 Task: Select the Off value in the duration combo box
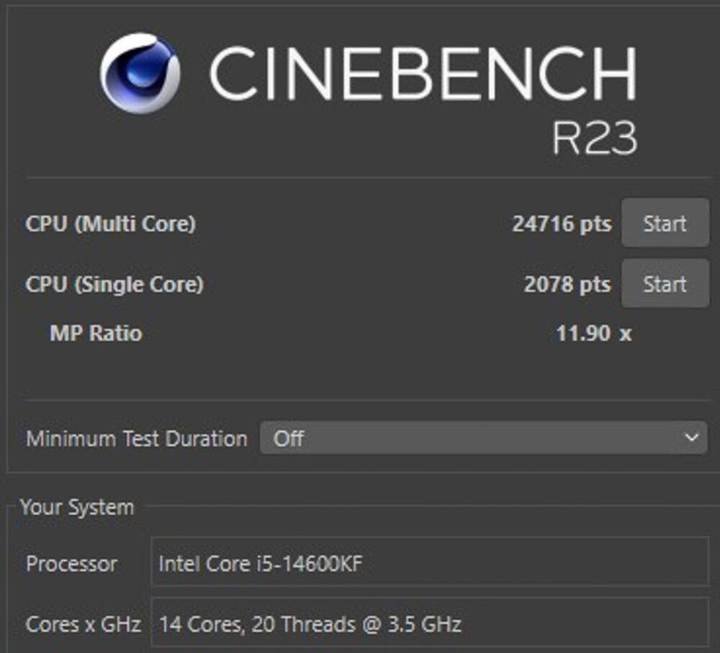(x=288, y=438)
